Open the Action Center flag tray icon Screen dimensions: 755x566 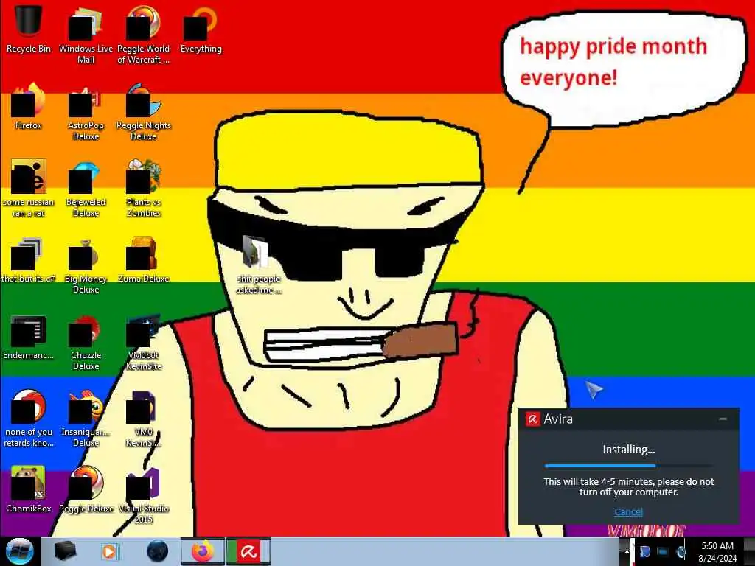tap(644, 551)
